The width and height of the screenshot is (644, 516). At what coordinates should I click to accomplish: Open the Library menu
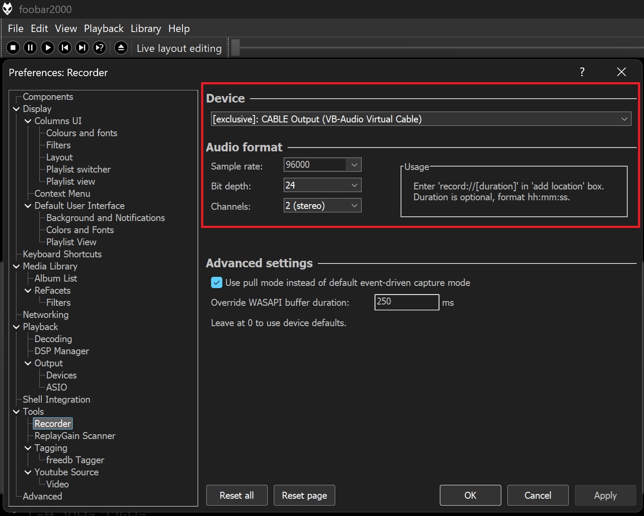tap(146, 29)
